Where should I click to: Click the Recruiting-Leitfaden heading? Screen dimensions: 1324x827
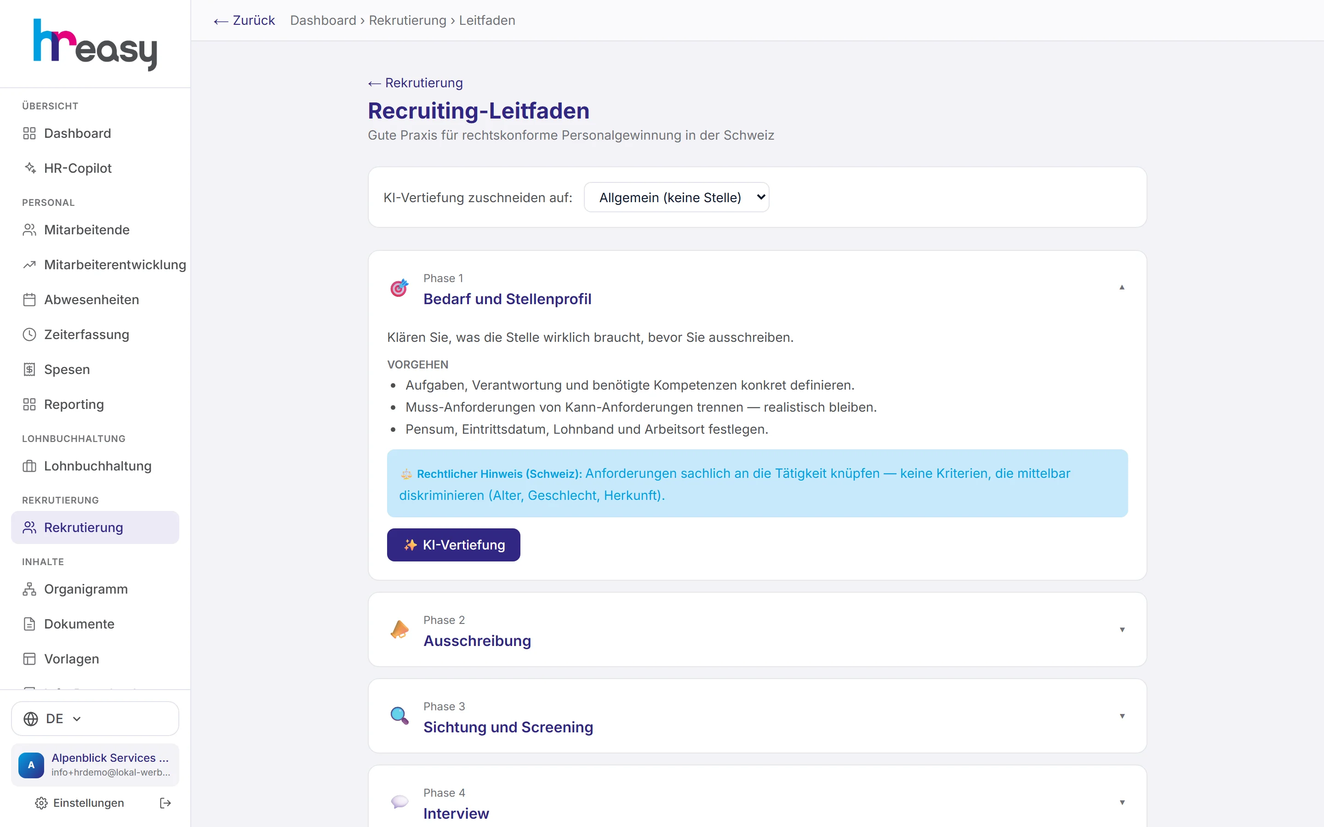(479, 110)
